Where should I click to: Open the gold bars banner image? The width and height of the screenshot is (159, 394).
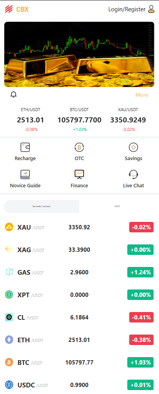[79, 54]
